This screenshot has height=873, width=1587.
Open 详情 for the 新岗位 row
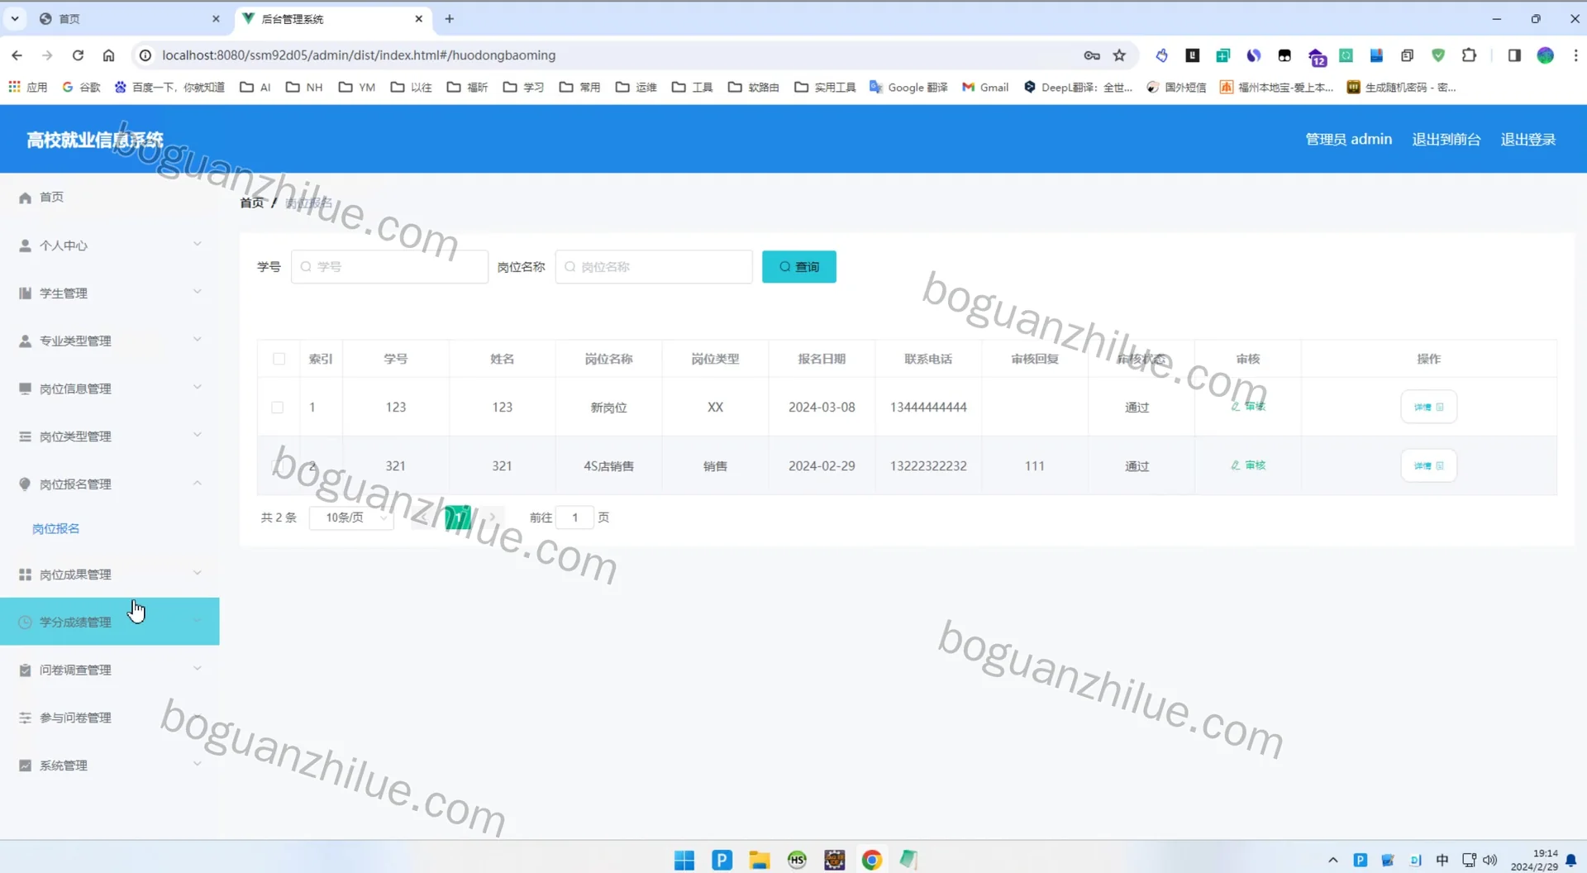pyautogui.click(x=1428, y=407)
